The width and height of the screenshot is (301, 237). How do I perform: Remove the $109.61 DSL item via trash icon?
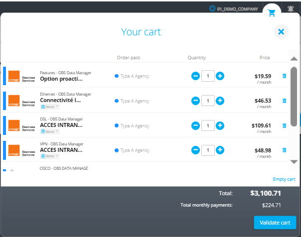tap(284, 125)
